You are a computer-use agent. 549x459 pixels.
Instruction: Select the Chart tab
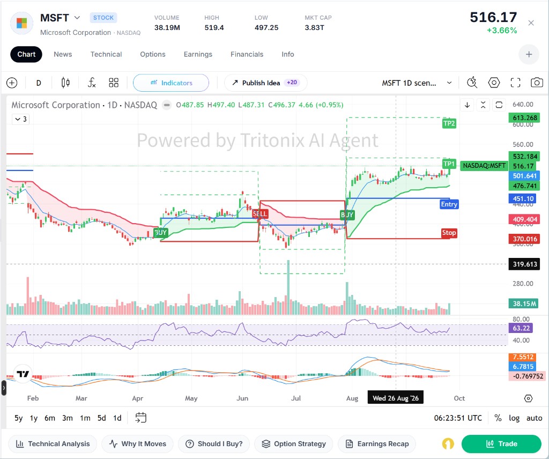[x=26, y=54]
